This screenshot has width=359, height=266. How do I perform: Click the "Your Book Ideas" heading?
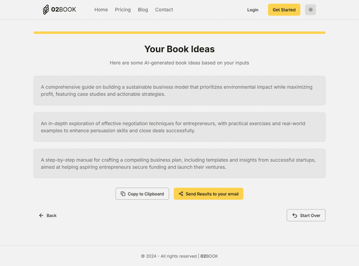click(x=179, y=49)
